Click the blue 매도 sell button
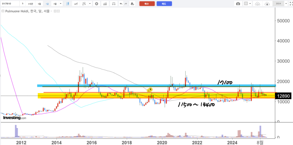This screenshot has height=145, width=293. click(164, 4)
